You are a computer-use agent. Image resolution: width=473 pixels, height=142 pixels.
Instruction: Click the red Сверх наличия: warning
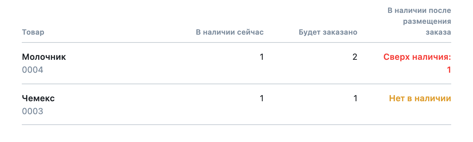point(417,57)
